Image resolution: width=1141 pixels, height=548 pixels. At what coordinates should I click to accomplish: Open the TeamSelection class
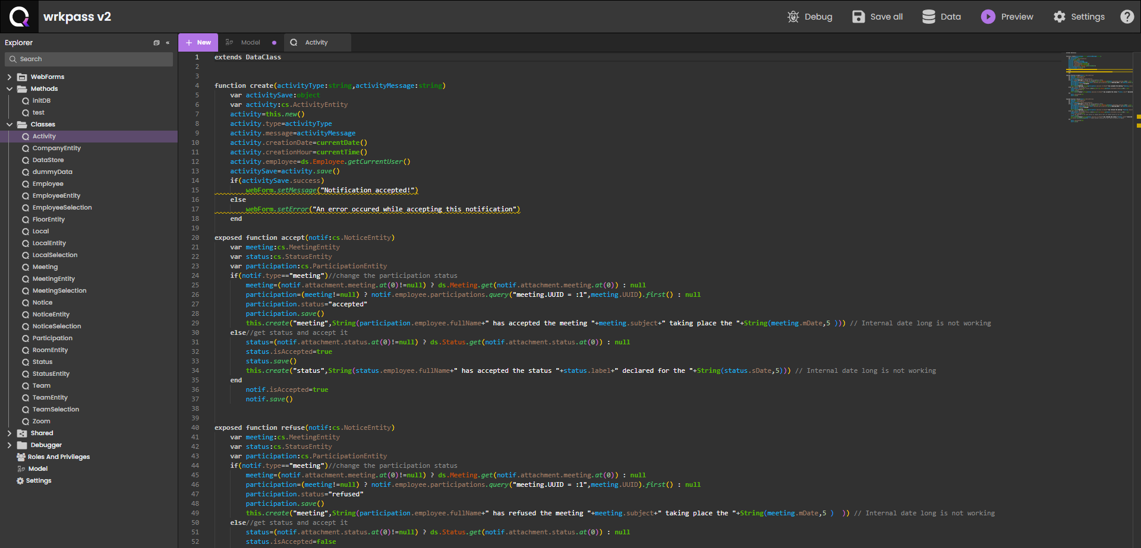55,410
